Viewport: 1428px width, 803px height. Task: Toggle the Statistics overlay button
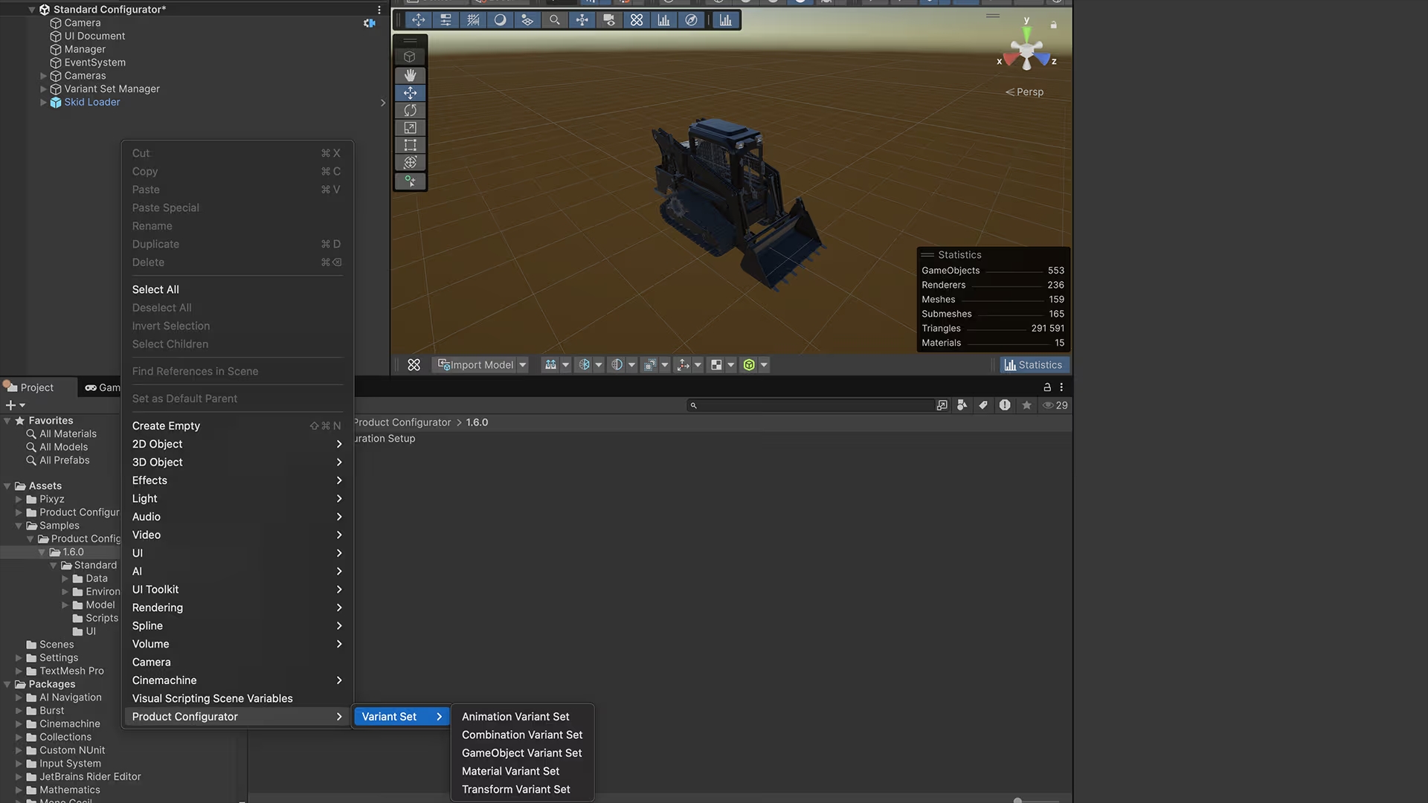coord(1033,365)
